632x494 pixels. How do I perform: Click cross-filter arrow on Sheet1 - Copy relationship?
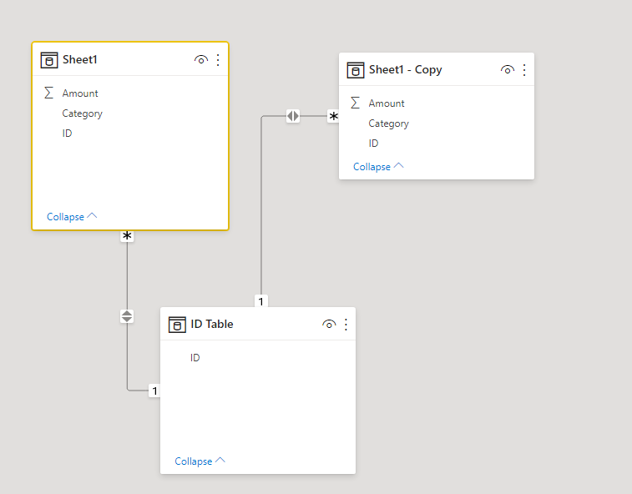click(293, 116)
